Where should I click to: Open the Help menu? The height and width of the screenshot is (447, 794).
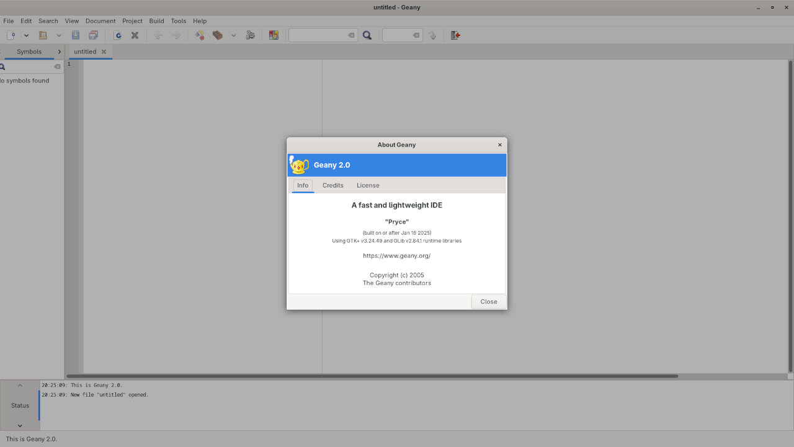(200, 21)
